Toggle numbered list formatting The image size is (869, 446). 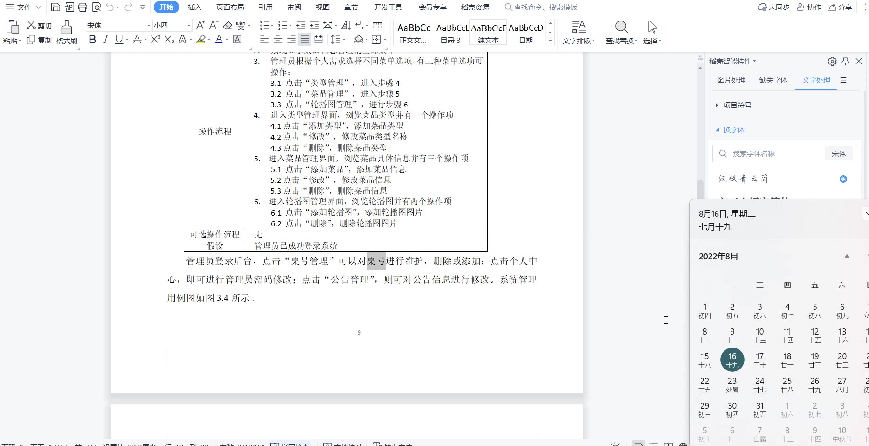(283, 25)
